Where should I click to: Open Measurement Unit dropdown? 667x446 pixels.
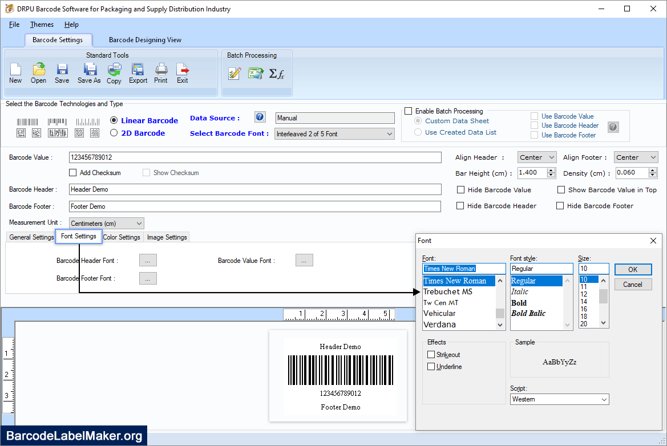click(x=106, y=223)
